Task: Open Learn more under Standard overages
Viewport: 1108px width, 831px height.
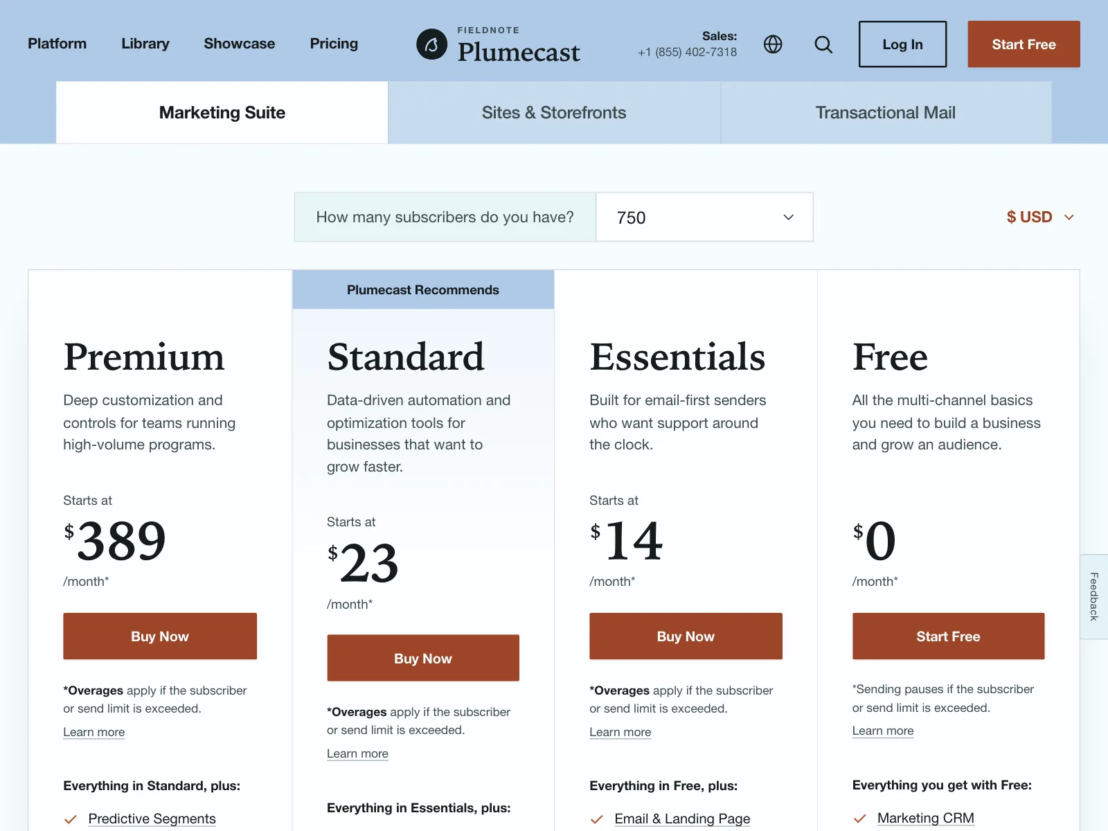Action: click(357, 753)
